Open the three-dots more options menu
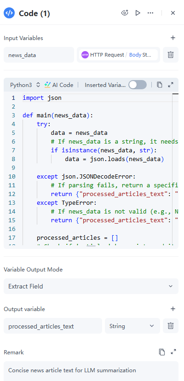Image resolution: width=184 pixels, height=381 pixels. click(x=150, y=13)
